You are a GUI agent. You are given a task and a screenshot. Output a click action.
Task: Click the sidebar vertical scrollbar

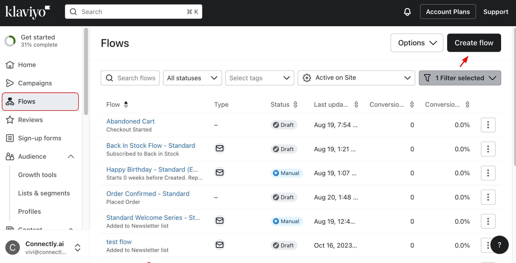(x=86, y=72)
